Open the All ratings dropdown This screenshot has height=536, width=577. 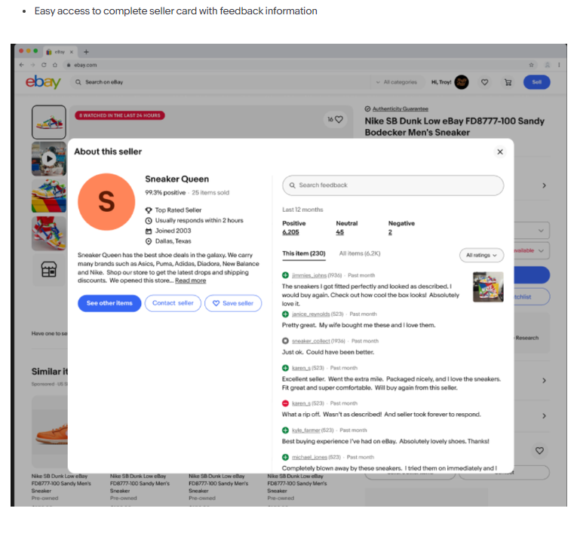[x=481, y=256]
